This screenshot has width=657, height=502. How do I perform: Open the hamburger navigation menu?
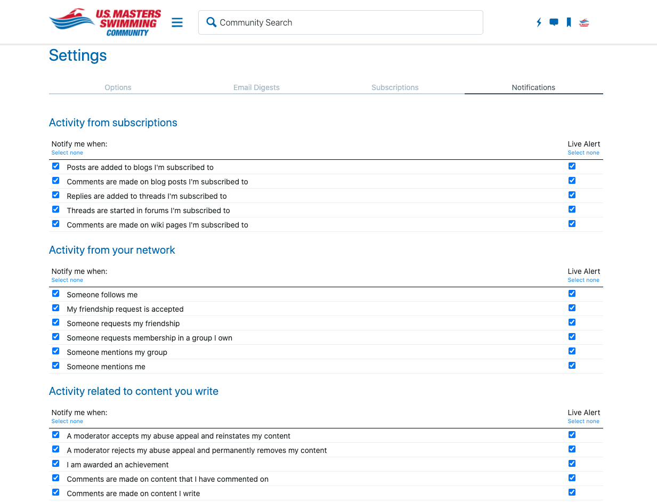177,22
